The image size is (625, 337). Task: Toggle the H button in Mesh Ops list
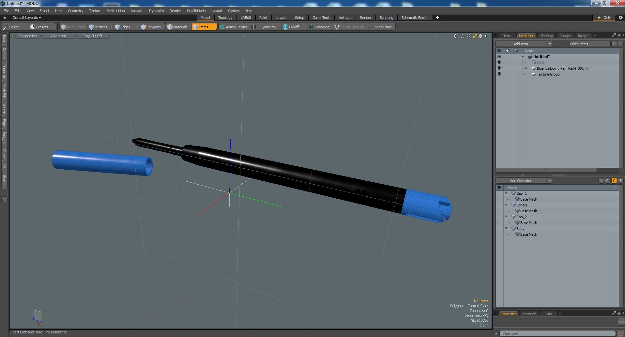coord(601,181)
